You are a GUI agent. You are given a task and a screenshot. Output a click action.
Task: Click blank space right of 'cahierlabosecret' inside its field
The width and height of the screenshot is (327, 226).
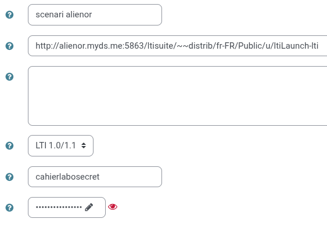pyautogui.click(x=130, y=177)
